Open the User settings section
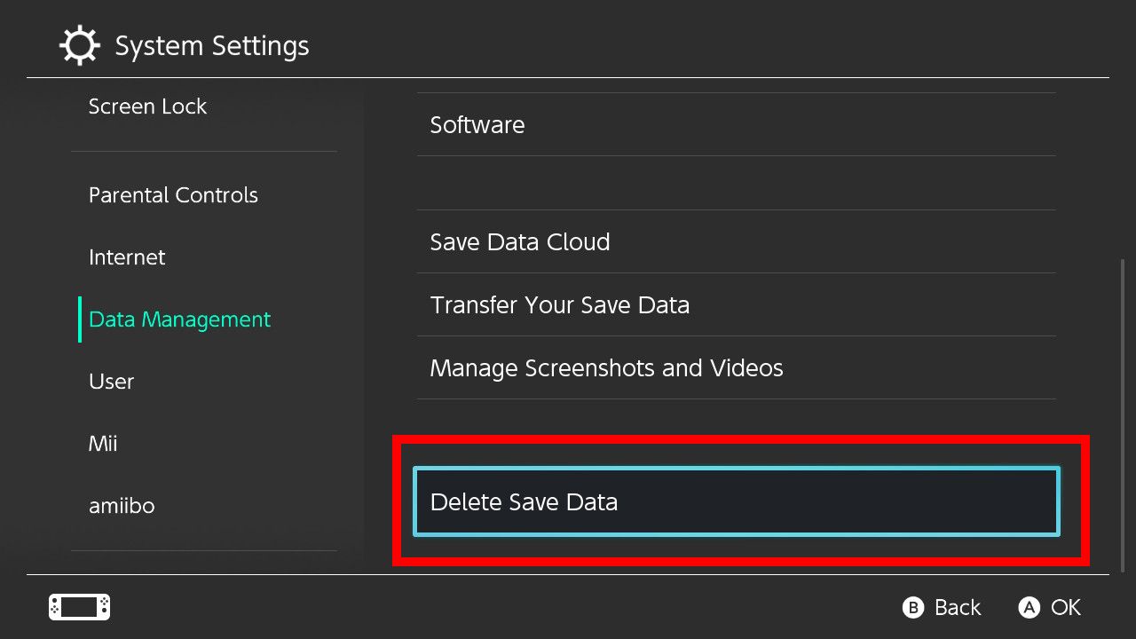 point(111,382)
